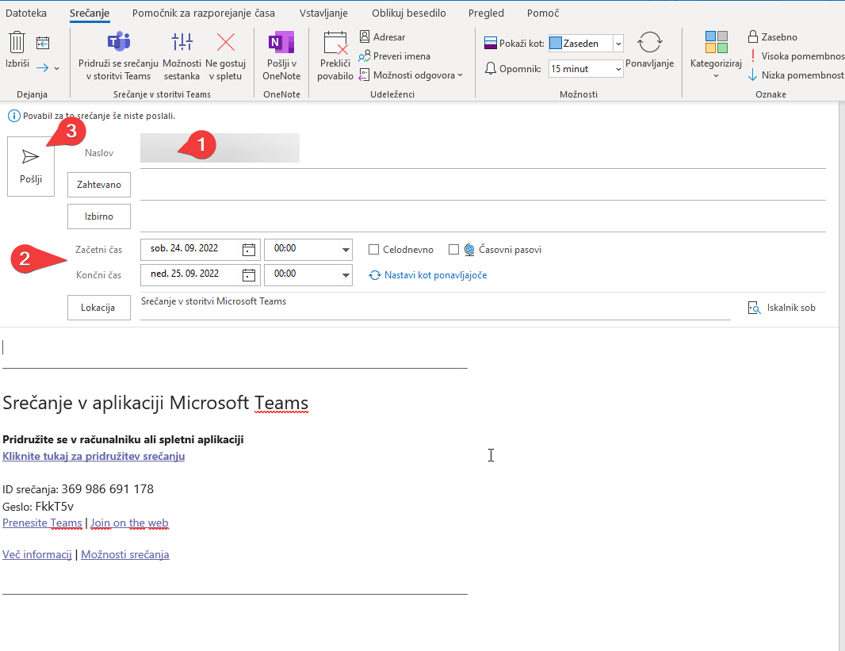The image size is (845, 651).
Task: Switch to Oblikuj besedilo tab
Action: [x=408, y=13]
